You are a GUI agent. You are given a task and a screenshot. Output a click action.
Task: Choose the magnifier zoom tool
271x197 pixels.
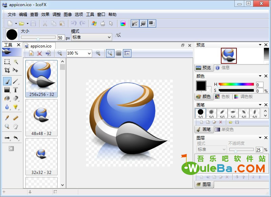[7, 126]
